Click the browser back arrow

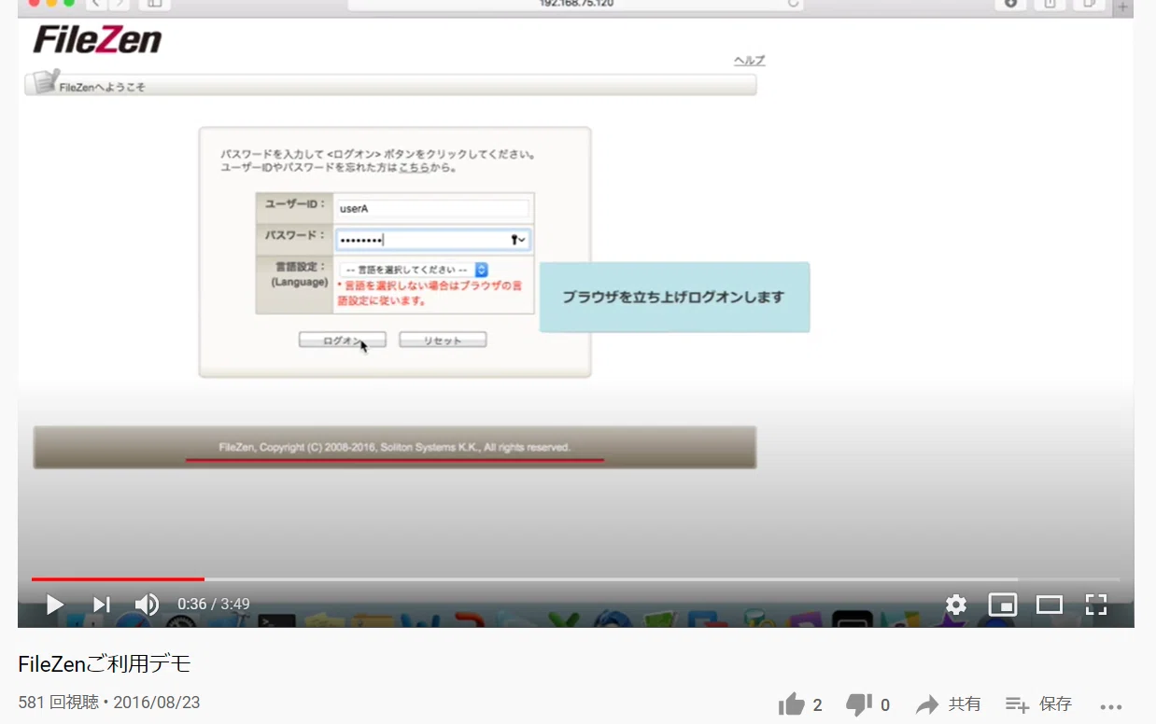pos(94,4)
